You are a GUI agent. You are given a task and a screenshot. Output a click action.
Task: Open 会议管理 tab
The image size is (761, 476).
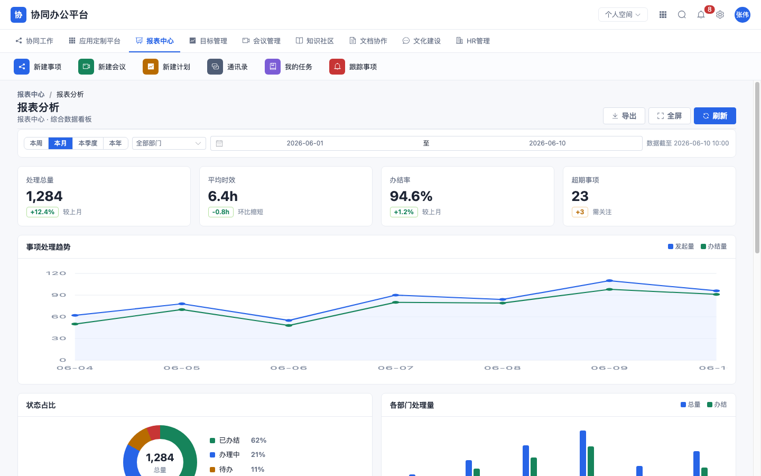(262, 41)
